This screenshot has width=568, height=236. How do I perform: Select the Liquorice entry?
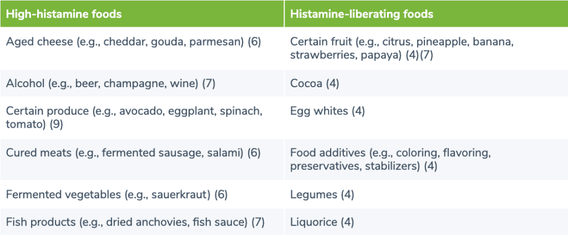click(313, 222)
